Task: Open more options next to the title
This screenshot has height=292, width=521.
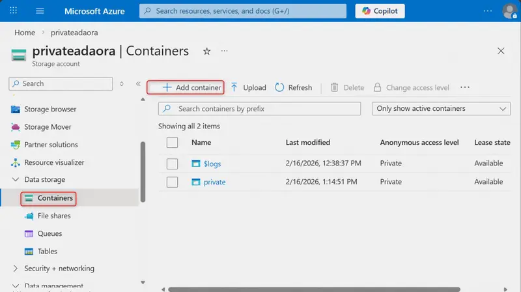Action: click(224, 51)
